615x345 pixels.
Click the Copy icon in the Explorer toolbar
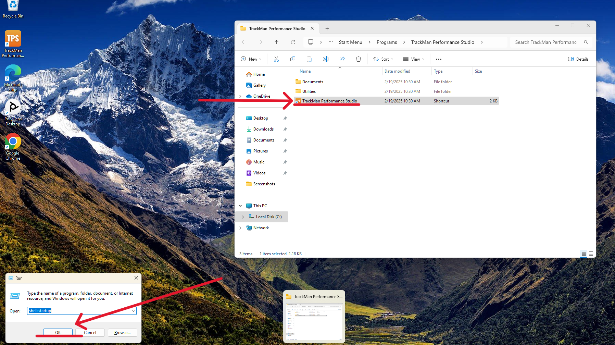tap(293, 59)
